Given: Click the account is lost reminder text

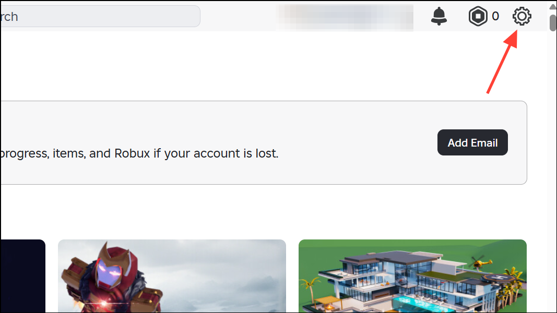Looking at the screenshot, I should [x=139, y=153].
